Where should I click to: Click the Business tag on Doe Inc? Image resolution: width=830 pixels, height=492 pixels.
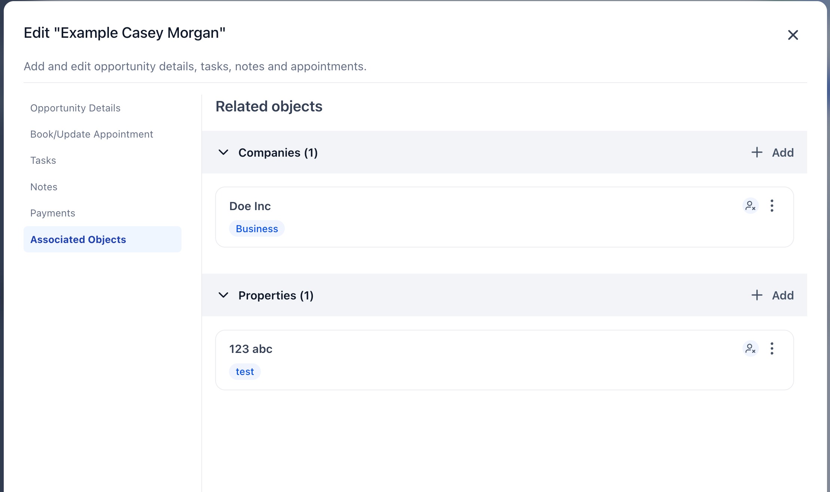[x=257, y=229]
